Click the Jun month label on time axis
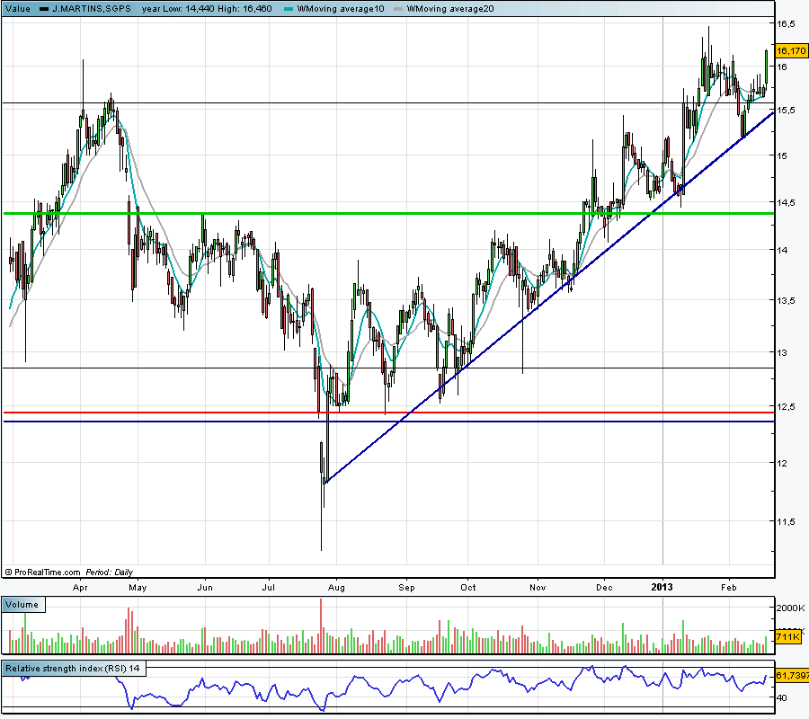 coord(205,588)
